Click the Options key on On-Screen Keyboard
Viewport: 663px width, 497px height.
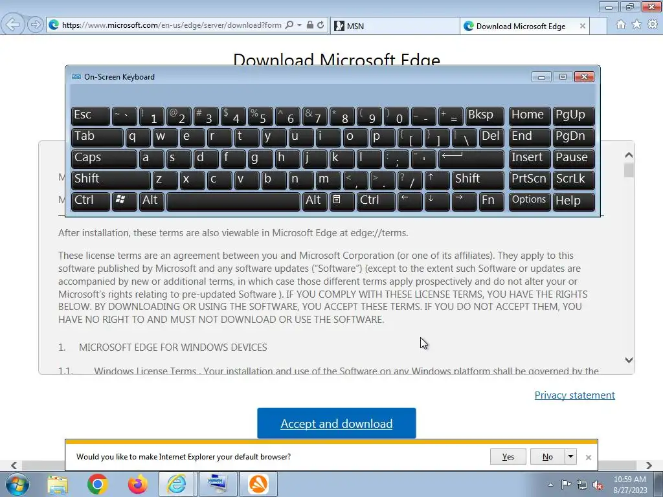[x=530, y=201]
